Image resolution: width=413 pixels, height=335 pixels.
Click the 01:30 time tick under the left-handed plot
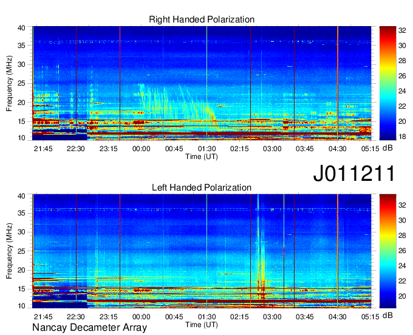206,317
